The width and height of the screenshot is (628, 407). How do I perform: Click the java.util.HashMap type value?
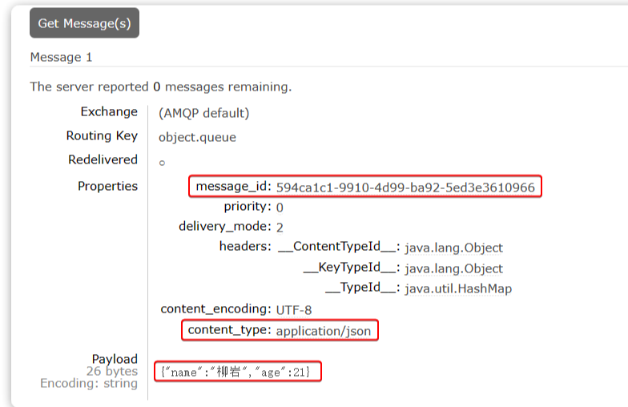click(x=458, y=288)
